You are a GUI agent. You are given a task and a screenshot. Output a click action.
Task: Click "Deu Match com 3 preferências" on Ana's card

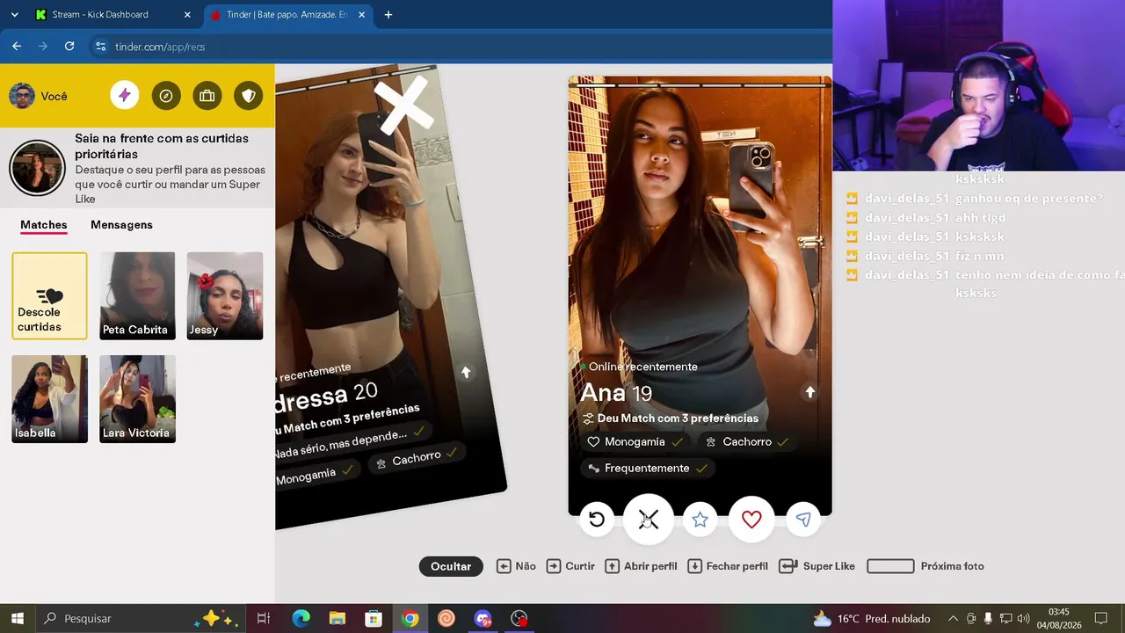[x=678, y=418]
